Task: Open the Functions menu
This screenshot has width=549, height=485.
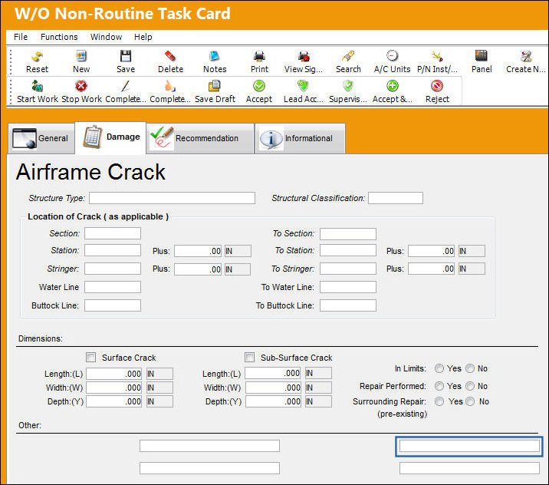Action: [59, 37]
